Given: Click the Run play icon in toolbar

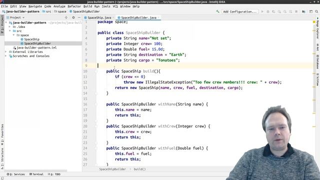Looking at the screenshot, I should point(262,11).
